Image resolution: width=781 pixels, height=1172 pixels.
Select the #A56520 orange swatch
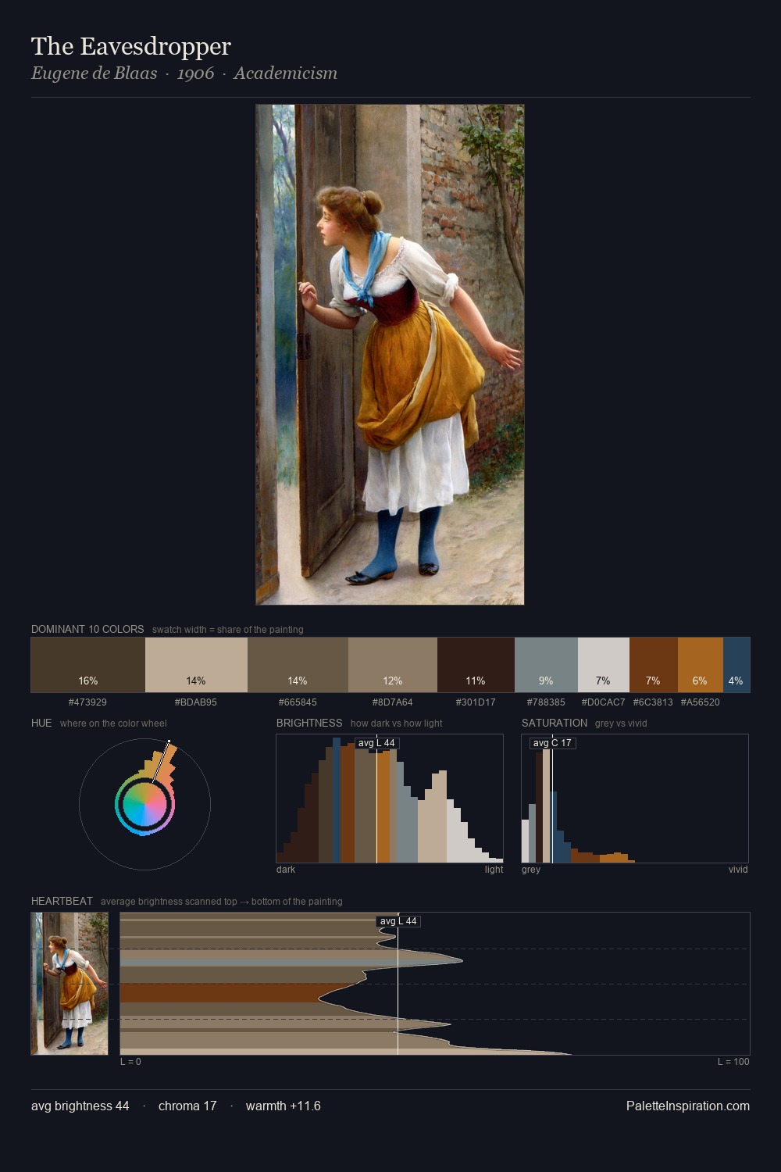(701, 665)
